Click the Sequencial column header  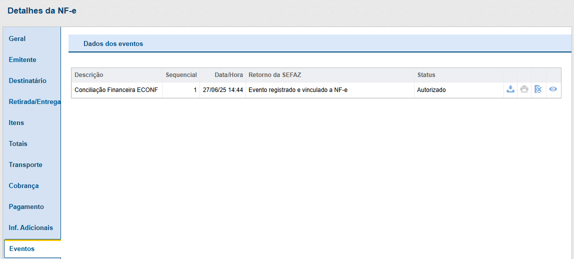181,75
